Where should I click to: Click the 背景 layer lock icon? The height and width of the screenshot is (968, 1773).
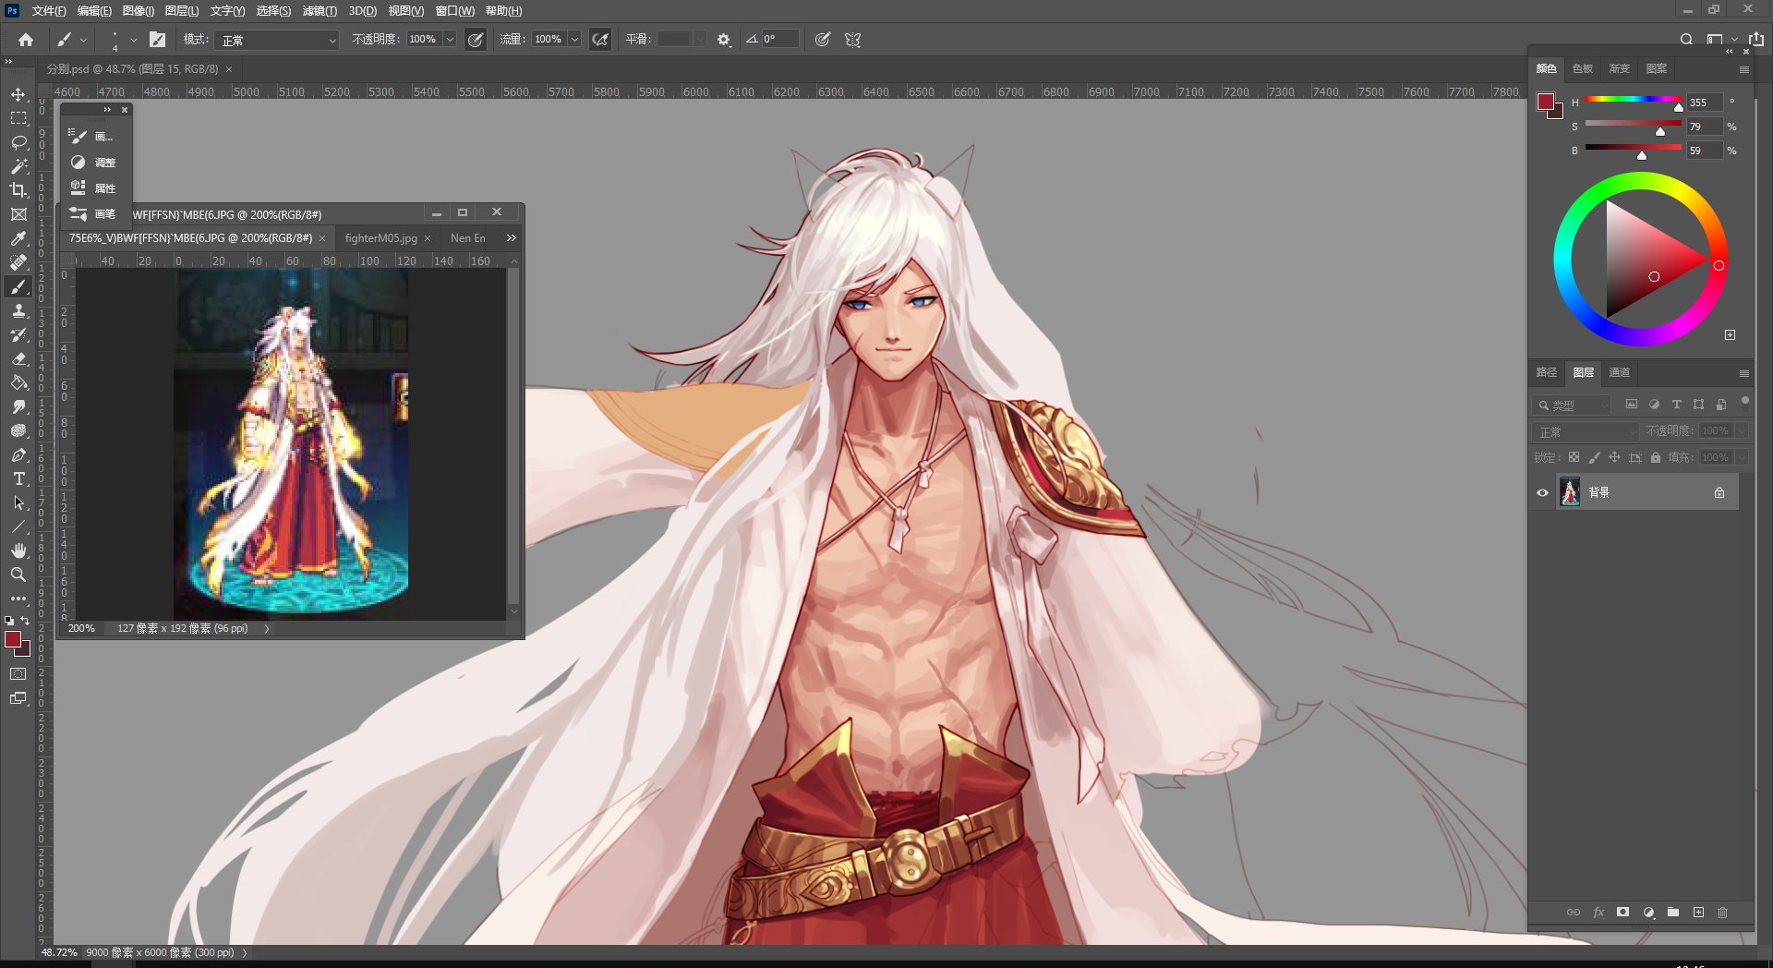[x=1719, y=492]
